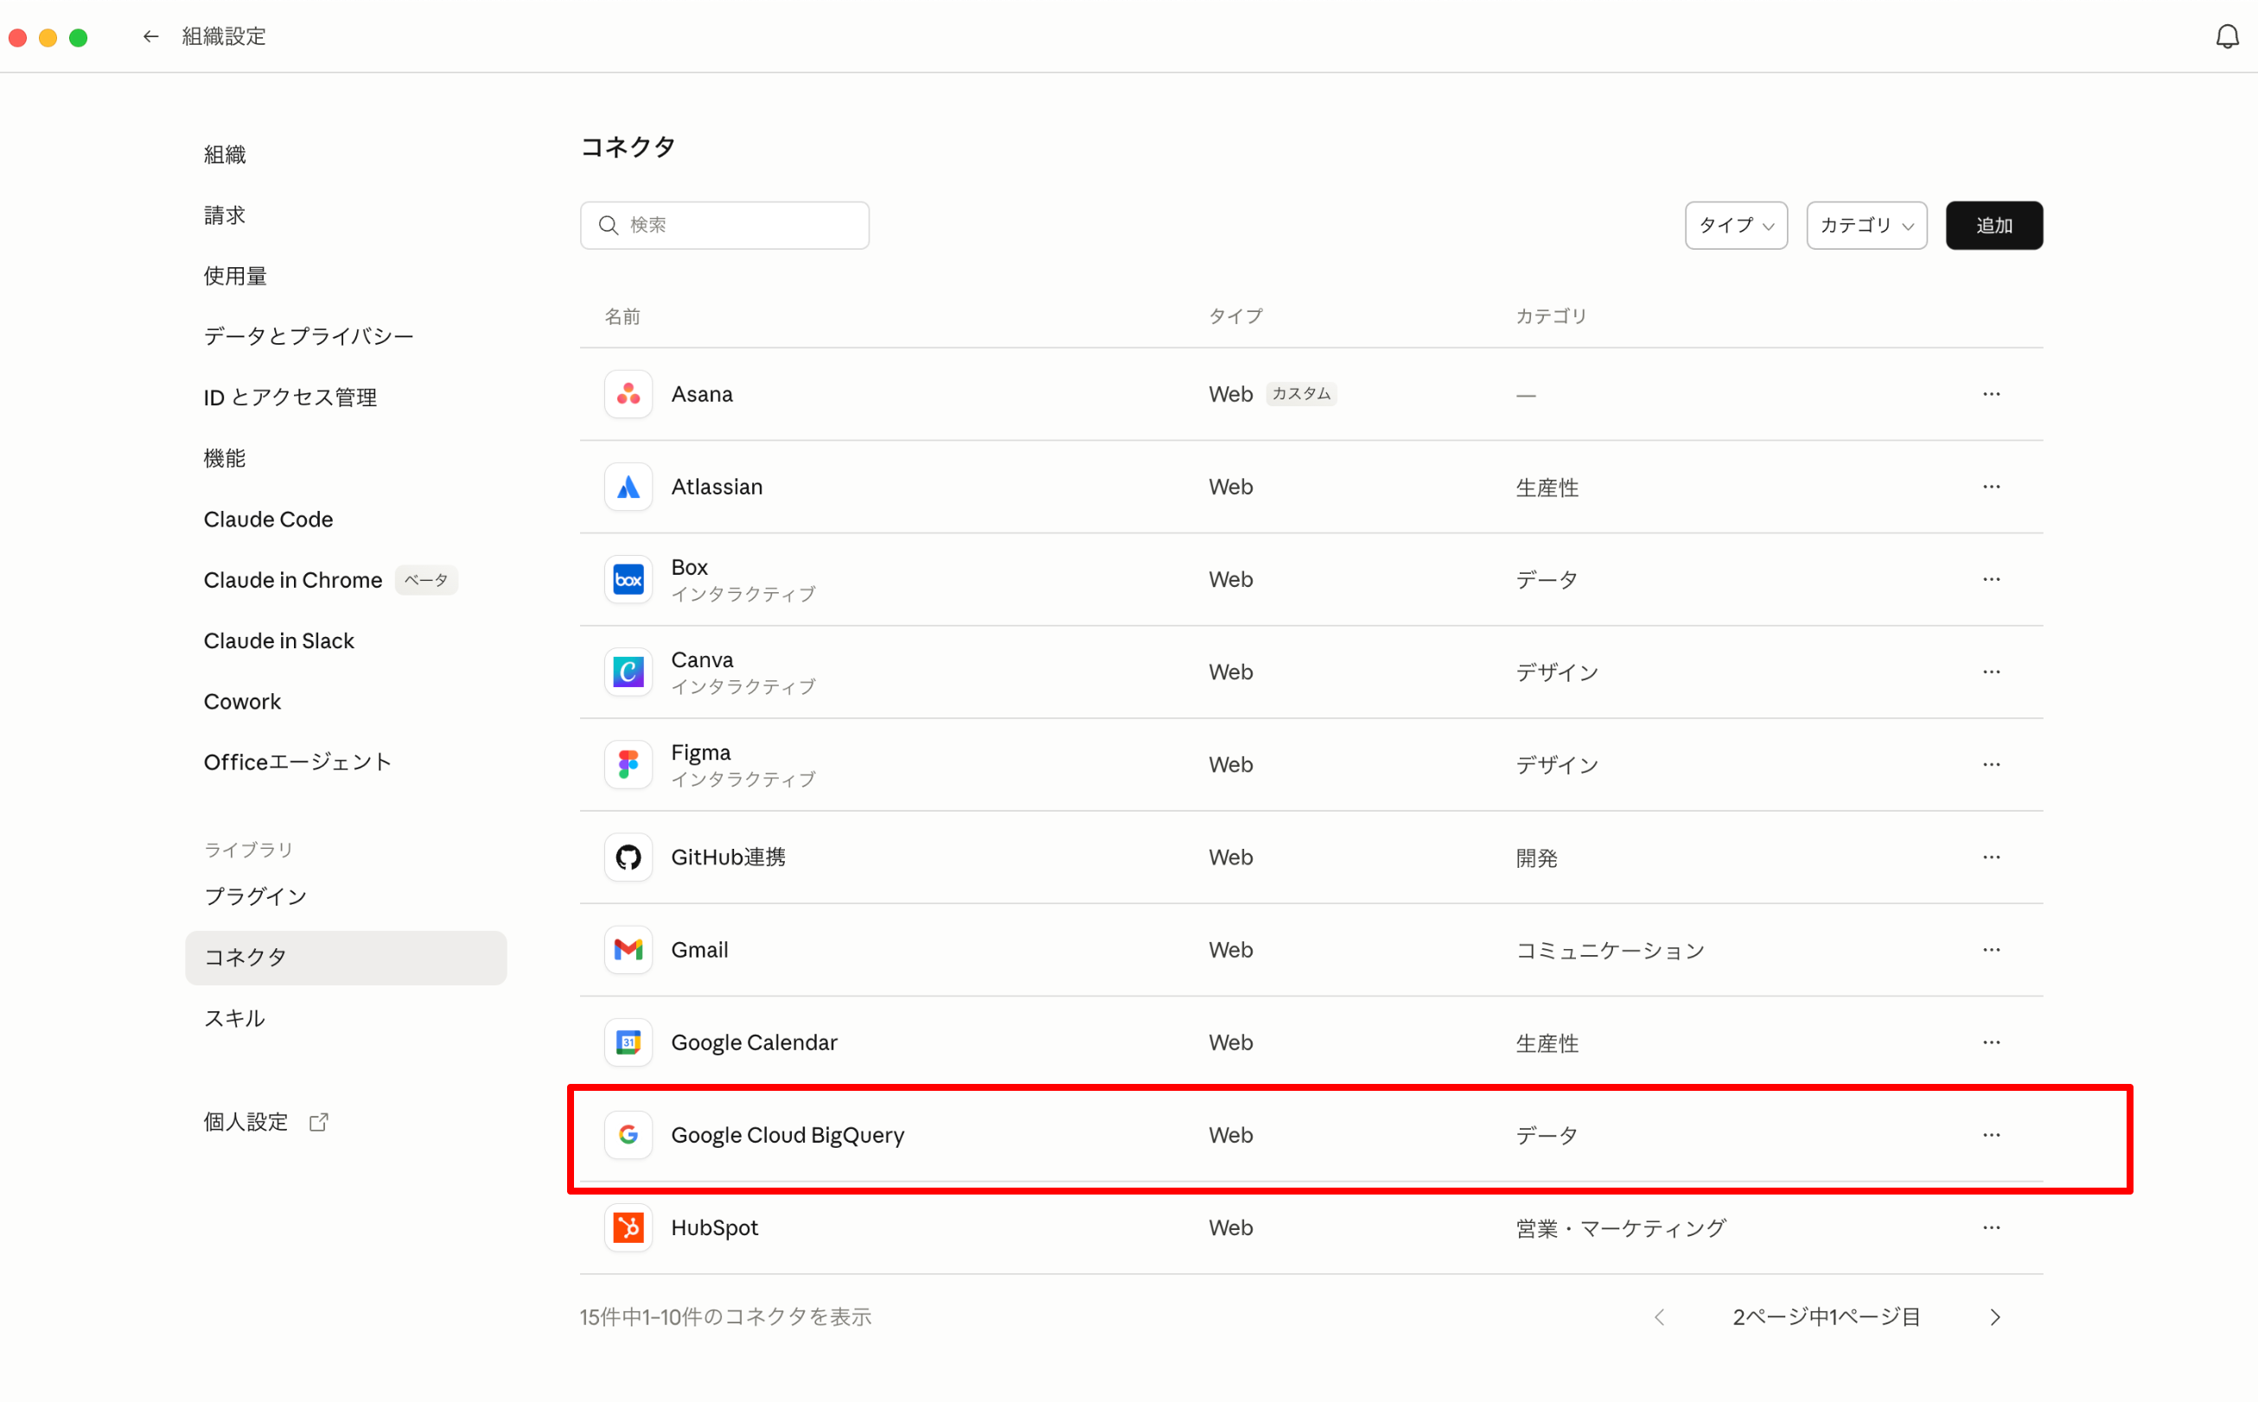Open more options for Gmail row

pyautogui.click(x=1990, y=949)
